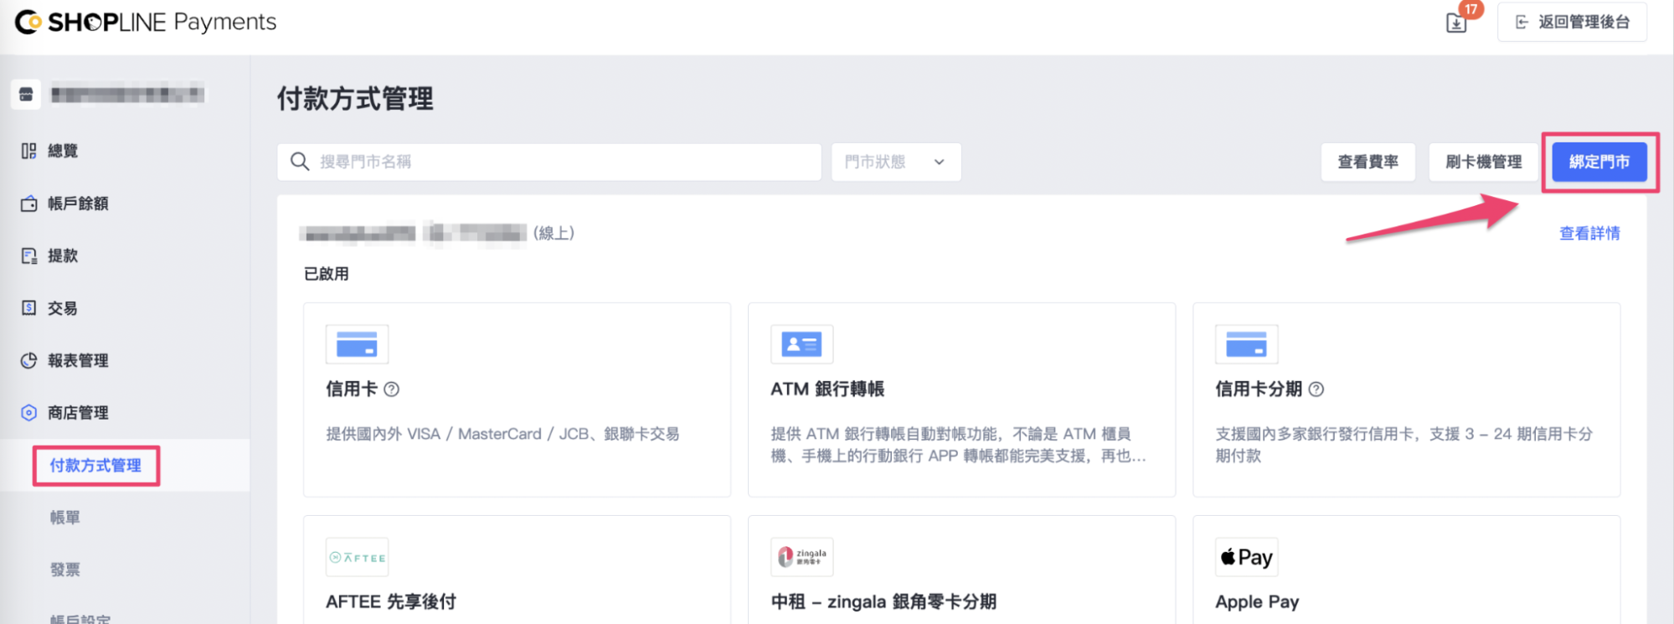Click the 報表管理 pie chart icon
Screen dimensions: 1674x624
point(28,360)
